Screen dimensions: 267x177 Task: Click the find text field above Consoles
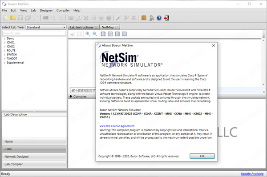(x=83, y=90)
